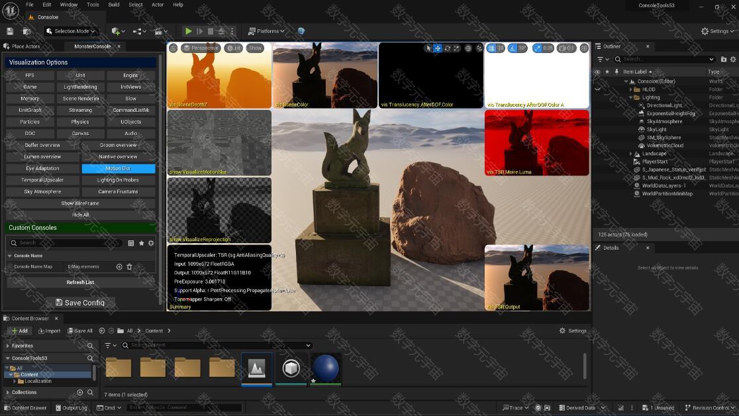Select the landscape level asset thumbnail
Viewport: 739px width, 416px height.
(x=257, y=369)
